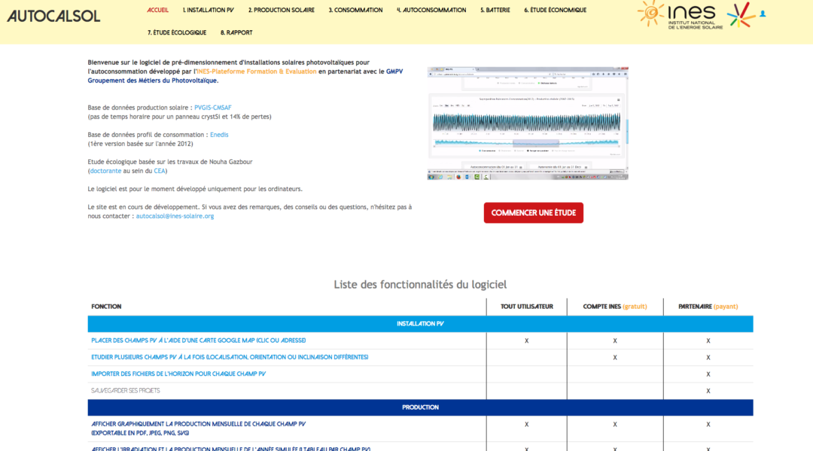813x451 pixels.
Task: Open the INES-Plateforme Formation & Evaluation link
Action: pos(256,71)
